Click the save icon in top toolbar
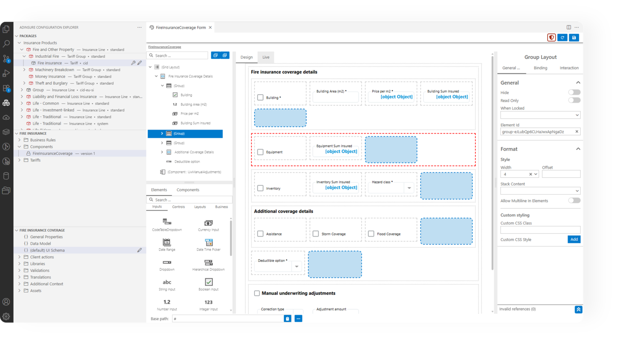Screen dimensions: 617x338 pos(574,38)
